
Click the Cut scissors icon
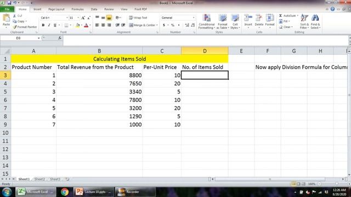click(15, 16)
